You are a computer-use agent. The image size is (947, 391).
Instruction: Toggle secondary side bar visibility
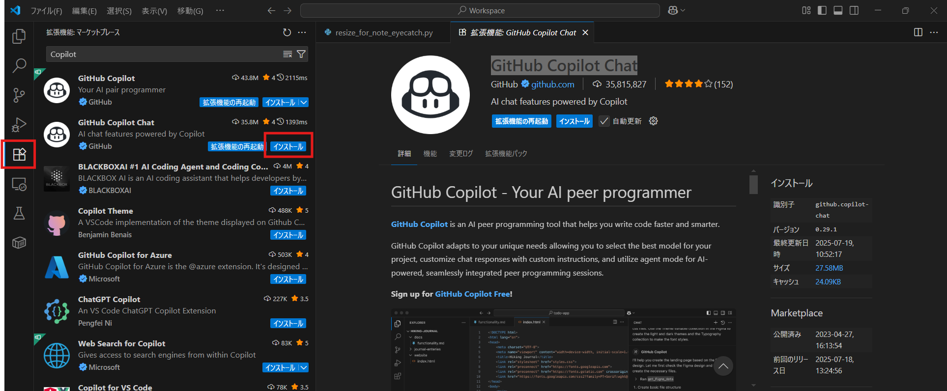coord(854,10)
